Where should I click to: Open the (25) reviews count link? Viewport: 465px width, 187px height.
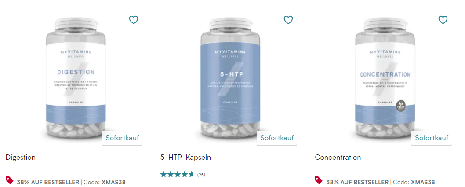(x=201, y=175)
